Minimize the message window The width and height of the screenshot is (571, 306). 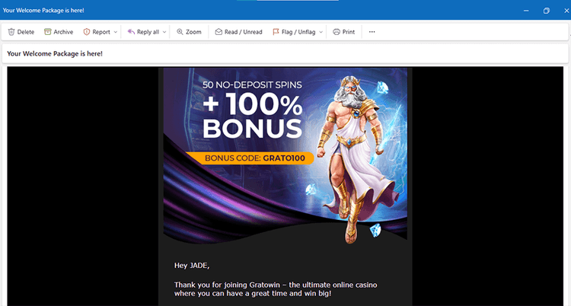[526, 11]
